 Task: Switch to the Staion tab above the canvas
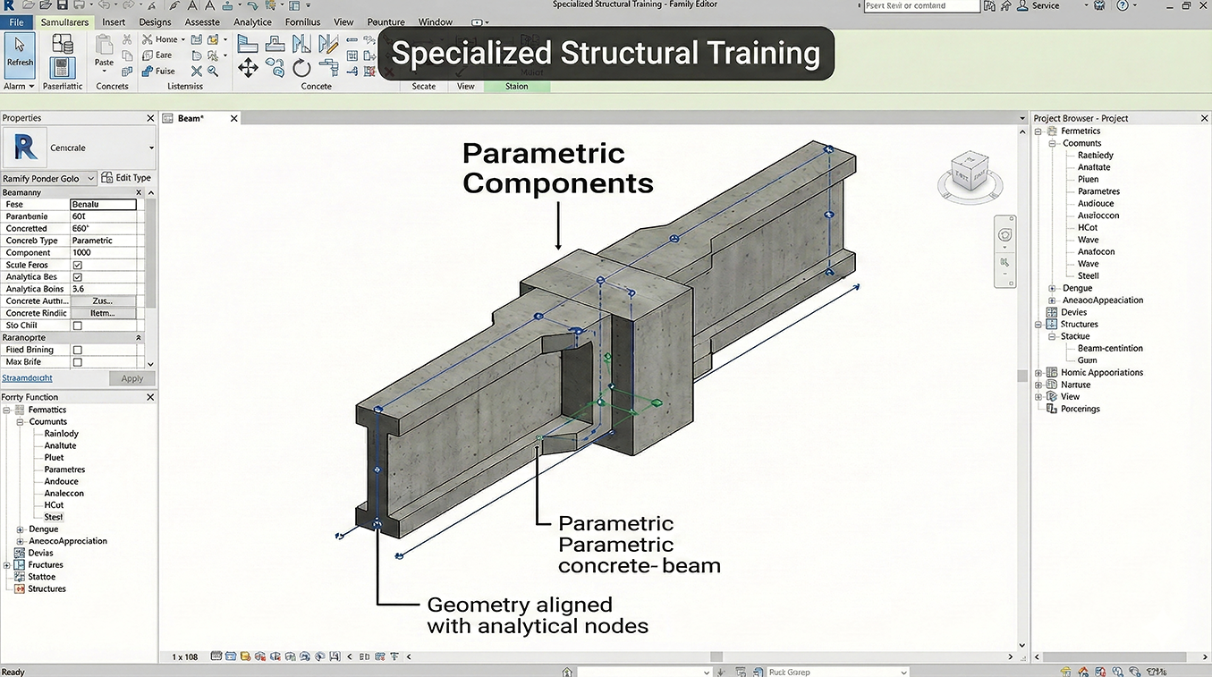516,86
